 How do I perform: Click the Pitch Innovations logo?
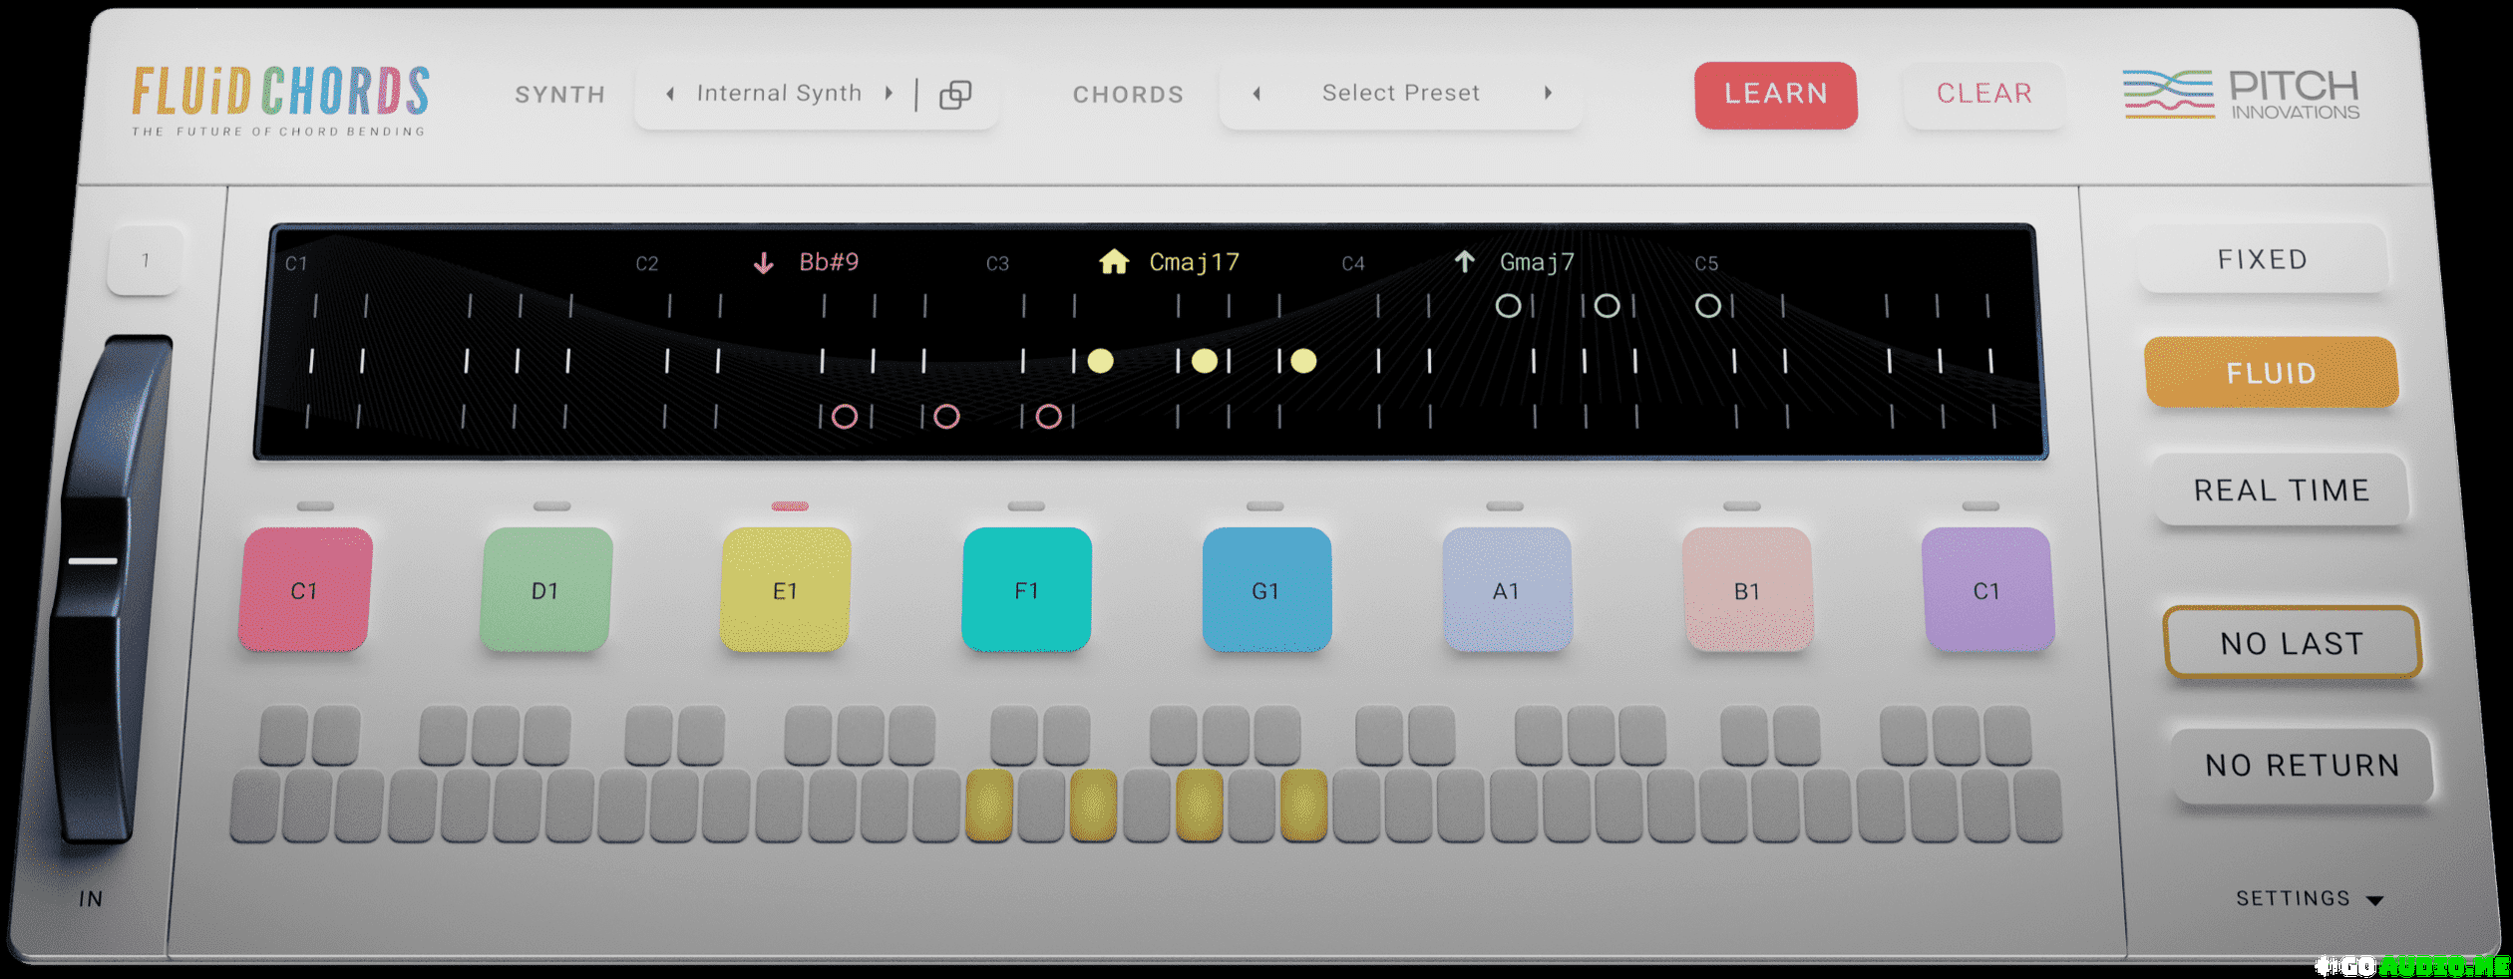[2241, 95]
